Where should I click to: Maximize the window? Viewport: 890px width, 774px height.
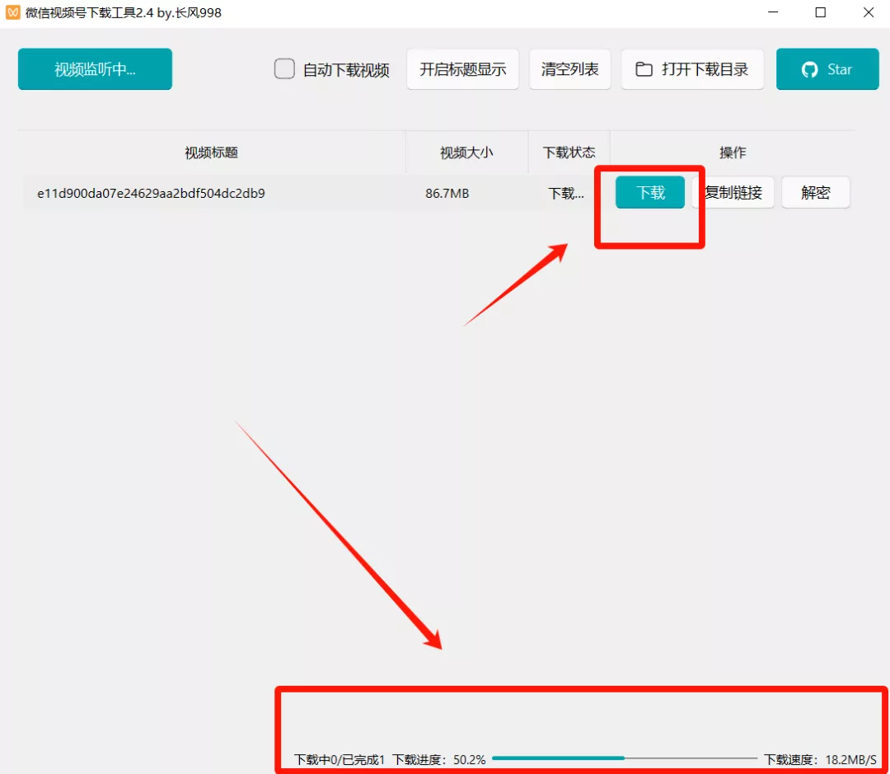tap(820, 12)
